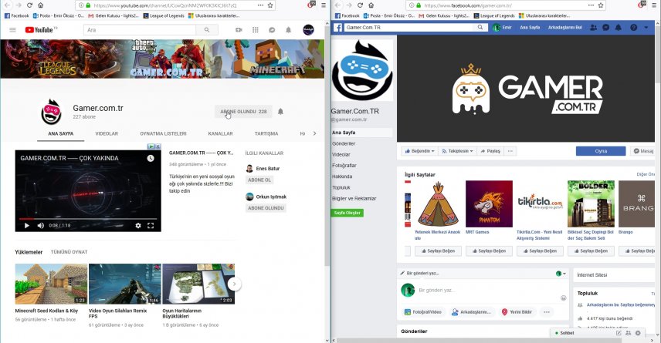Open Facebook notifications bell
Screen dimensions: 661x343
[x=618, y=27]
